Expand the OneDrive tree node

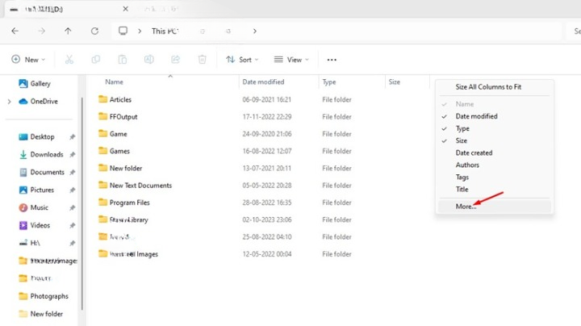click(9, 101)
